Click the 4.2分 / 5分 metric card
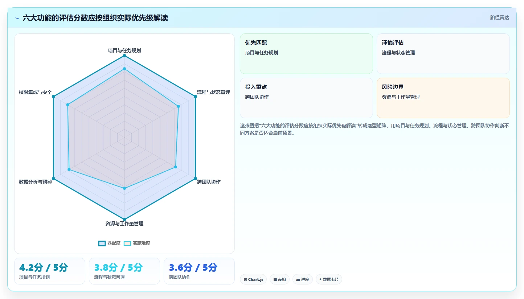 coord(50,271)
